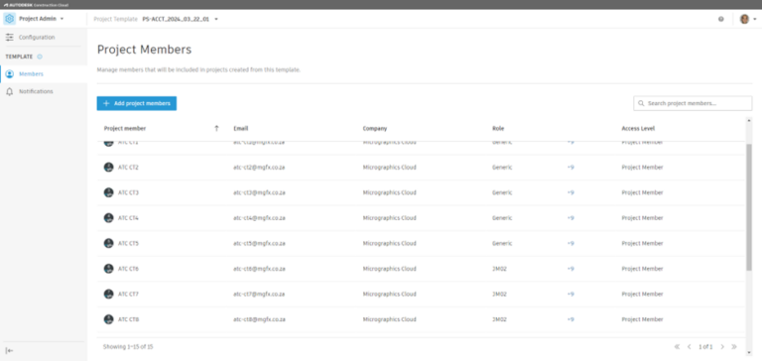Click avatar of ATC CT6

tap(108, 269)
